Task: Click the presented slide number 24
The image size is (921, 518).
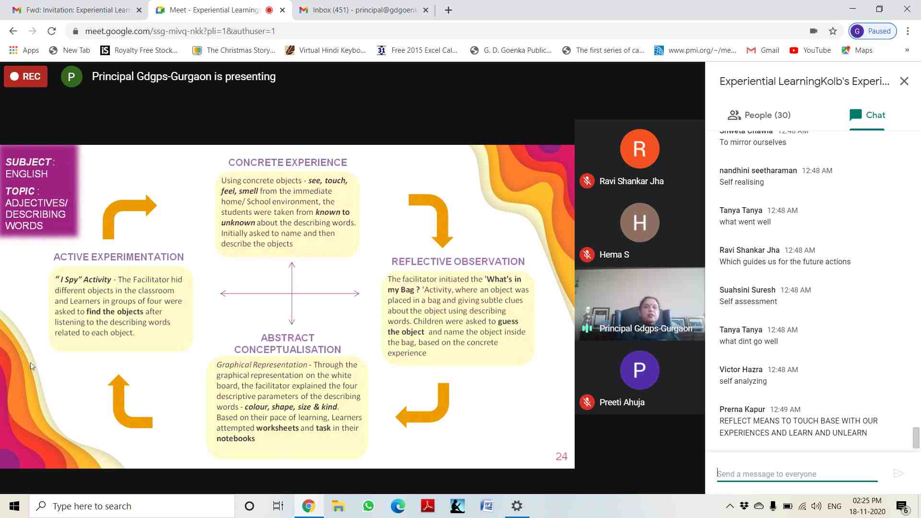Action: point(561,457)
